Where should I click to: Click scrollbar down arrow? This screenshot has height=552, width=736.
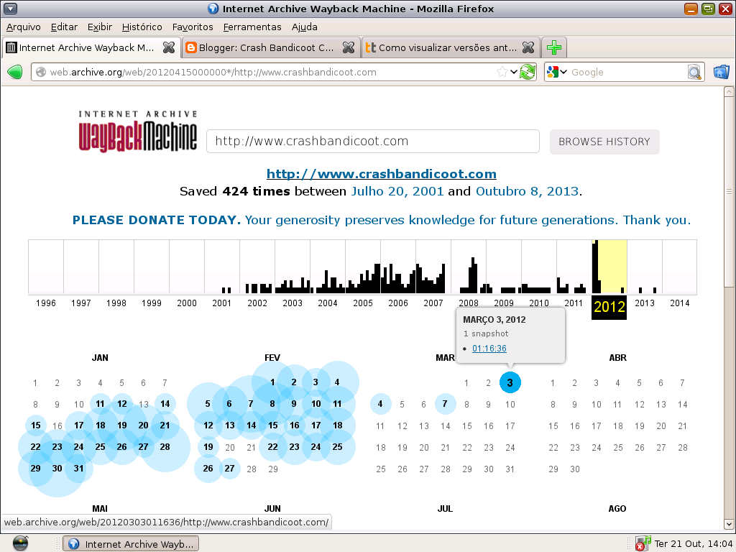(729, 523)
